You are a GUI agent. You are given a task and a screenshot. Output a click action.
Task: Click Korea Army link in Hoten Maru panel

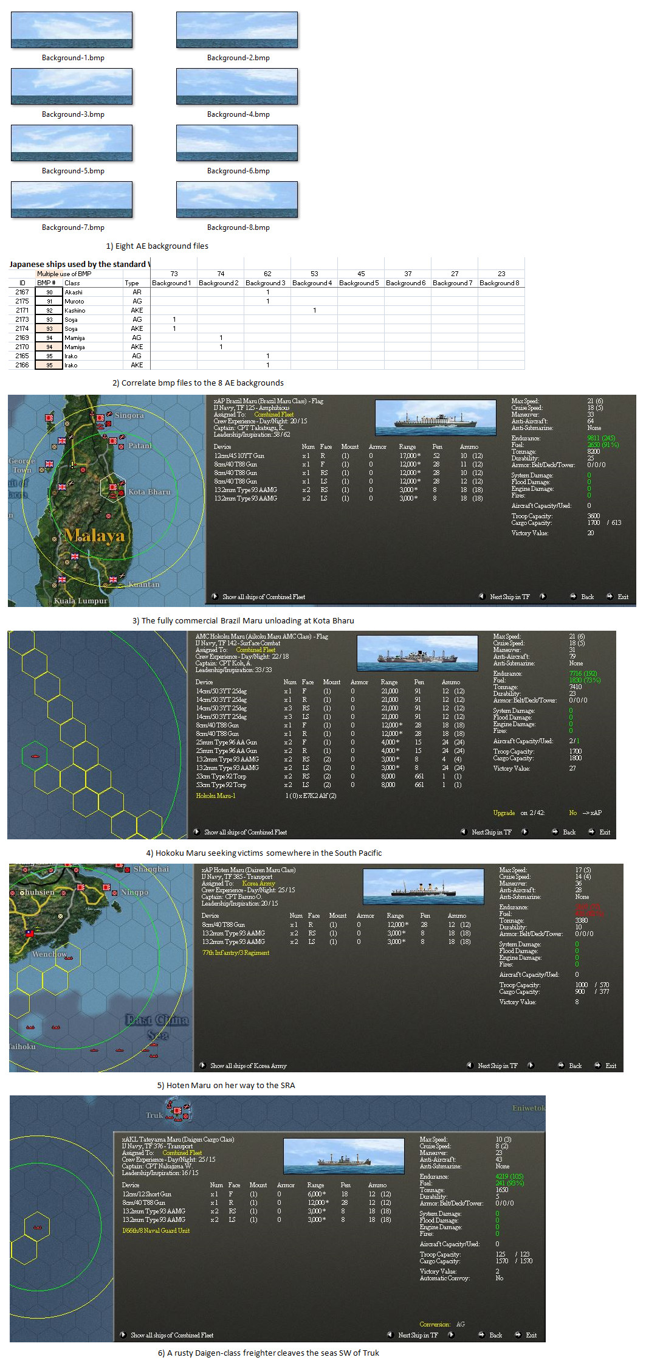point(259,883)
